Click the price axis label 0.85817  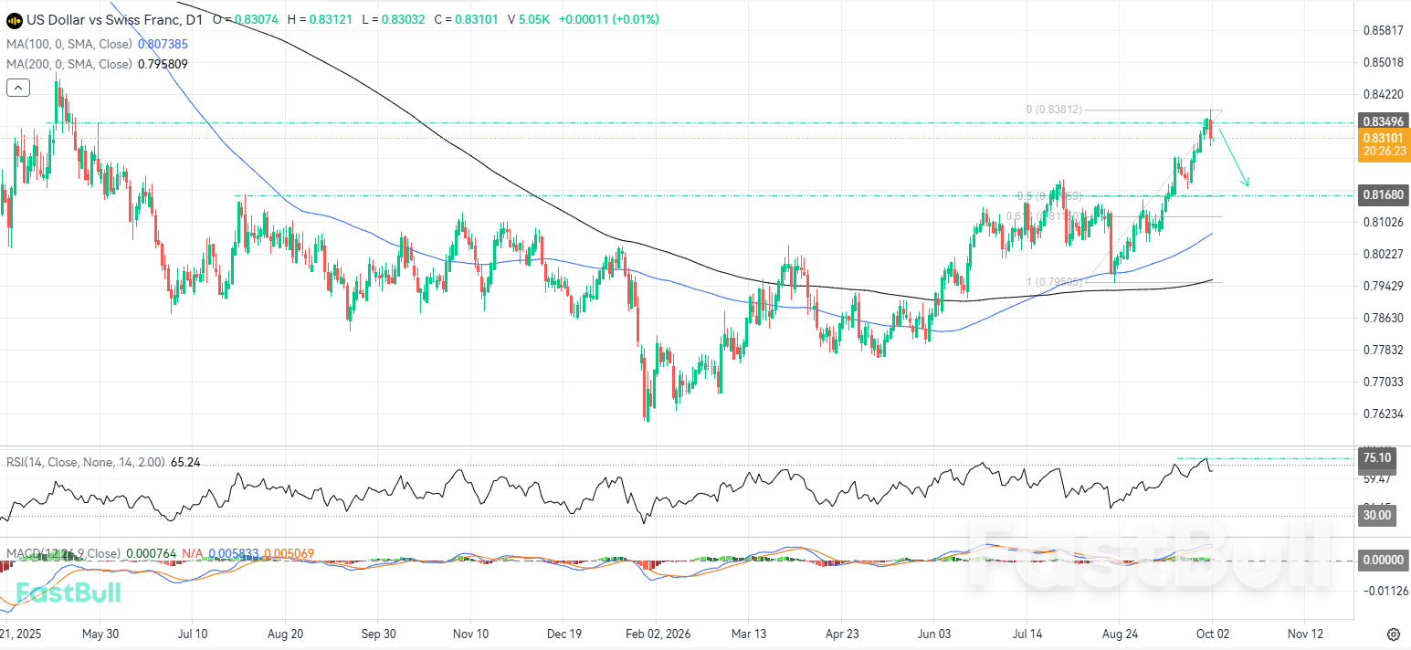coord(1383,30)
